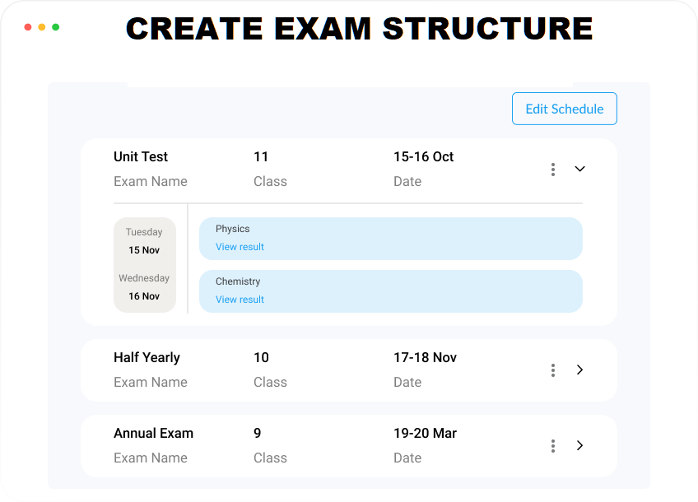Select the Annual Exam name
698x502 pixels.
tap(153, 434)
